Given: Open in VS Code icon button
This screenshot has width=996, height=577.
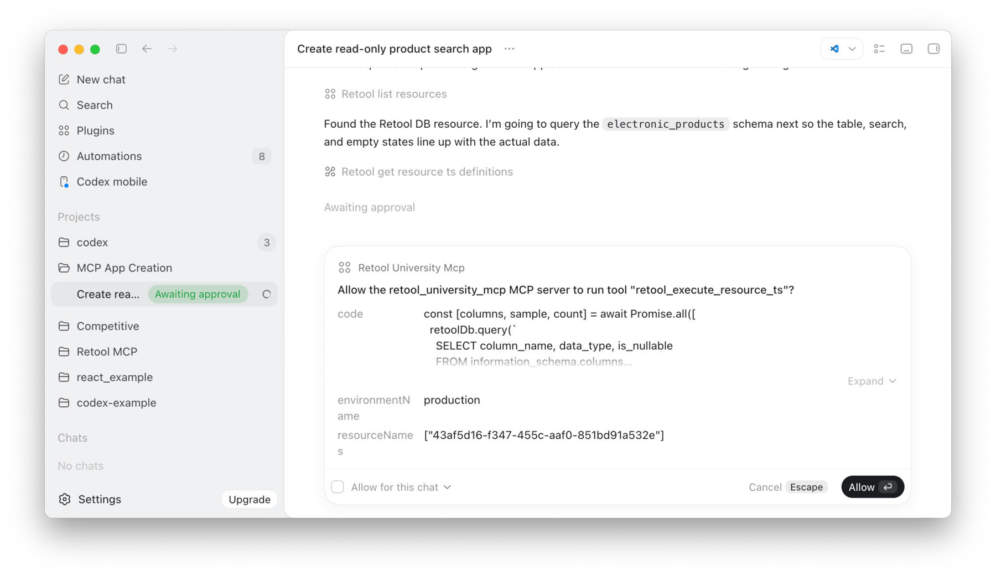Looking at the screenshot, I should pos(834,49).
